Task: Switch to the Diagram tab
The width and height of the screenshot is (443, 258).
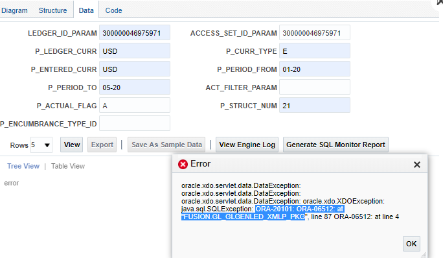Action: [14, 10]
